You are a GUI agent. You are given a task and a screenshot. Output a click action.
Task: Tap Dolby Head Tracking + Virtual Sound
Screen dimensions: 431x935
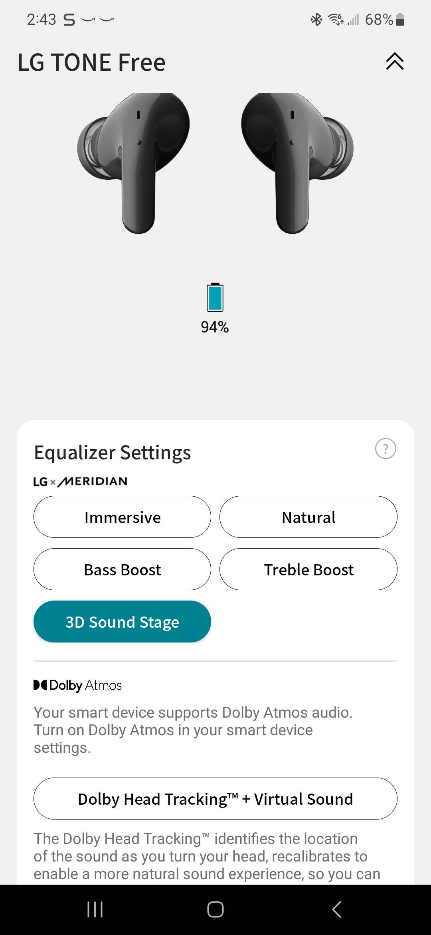point(215,799)
